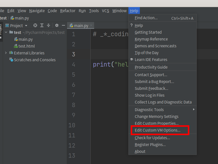
Task: Select Demos and Screencasts
Action: pos(162,46)
